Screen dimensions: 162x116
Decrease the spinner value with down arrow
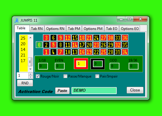[30, 77]
